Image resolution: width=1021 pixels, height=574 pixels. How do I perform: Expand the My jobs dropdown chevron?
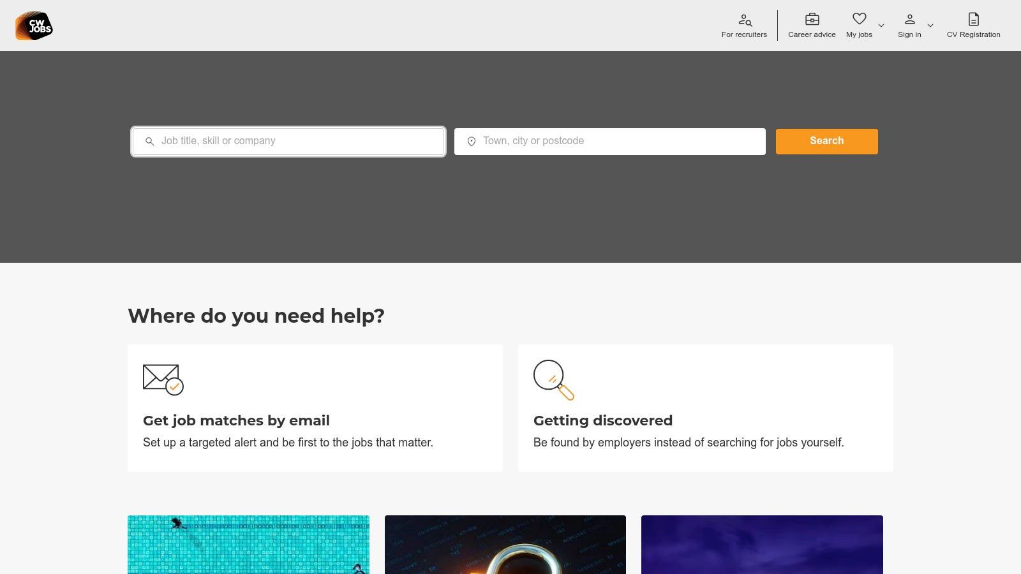pyautogui.click(x=881, y=26)
